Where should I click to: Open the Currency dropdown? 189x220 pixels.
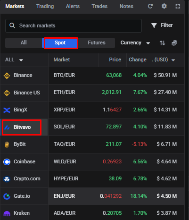click(135, 43)
